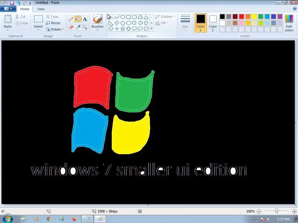Choose the Right arrow shape
The image size is (298, 223).
[x=134, y=23]
